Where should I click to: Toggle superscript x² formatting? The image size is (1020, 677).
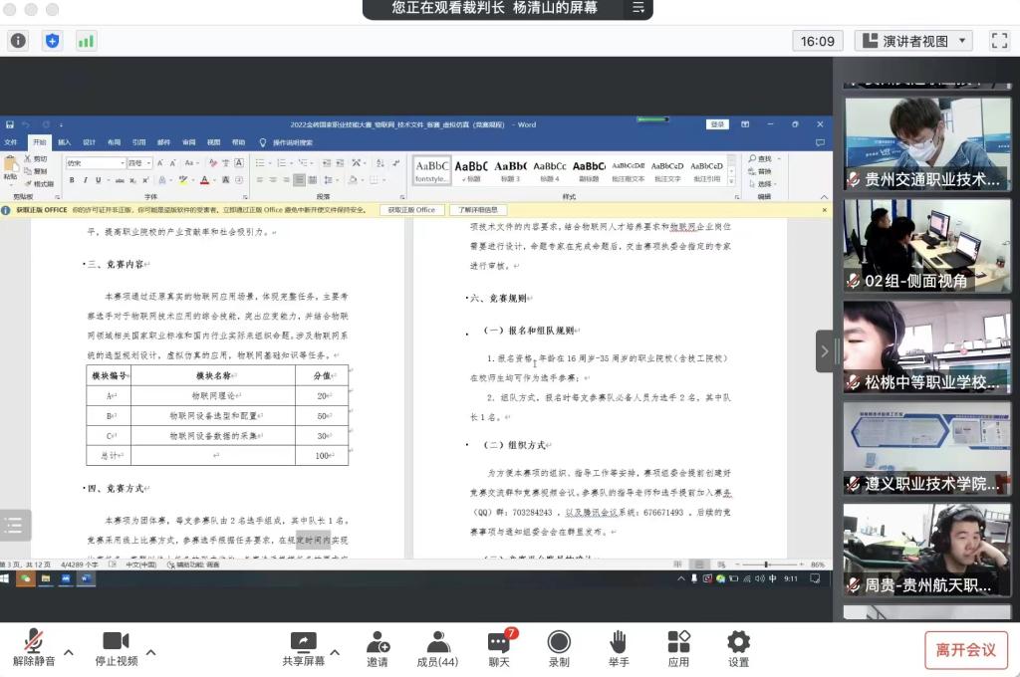coord(145,180)
